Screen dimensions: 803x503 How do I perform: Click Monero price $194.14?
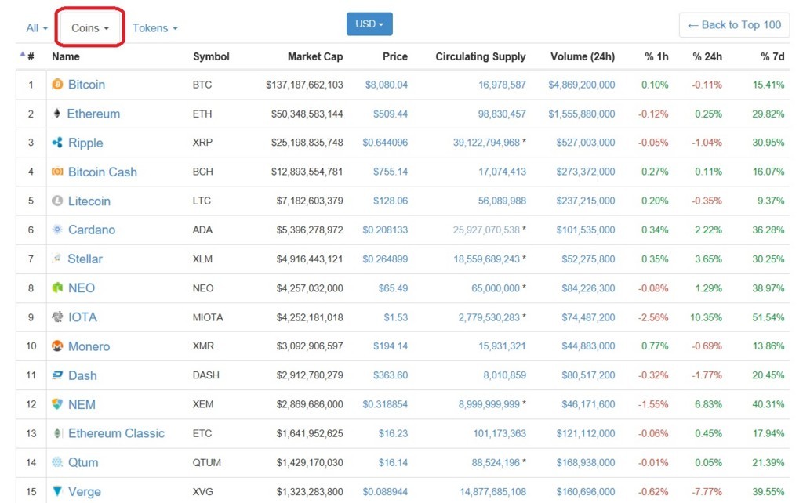tap(391, 346)
